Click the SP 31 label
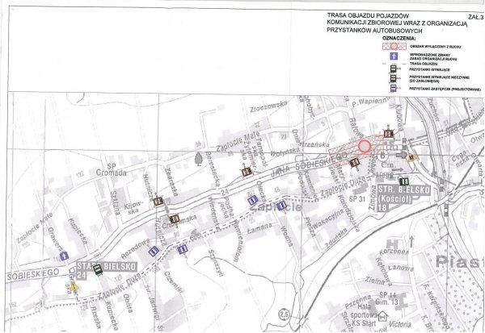This screenshot has height=333, width=485. pyautogui.click(x=357, y=199)
